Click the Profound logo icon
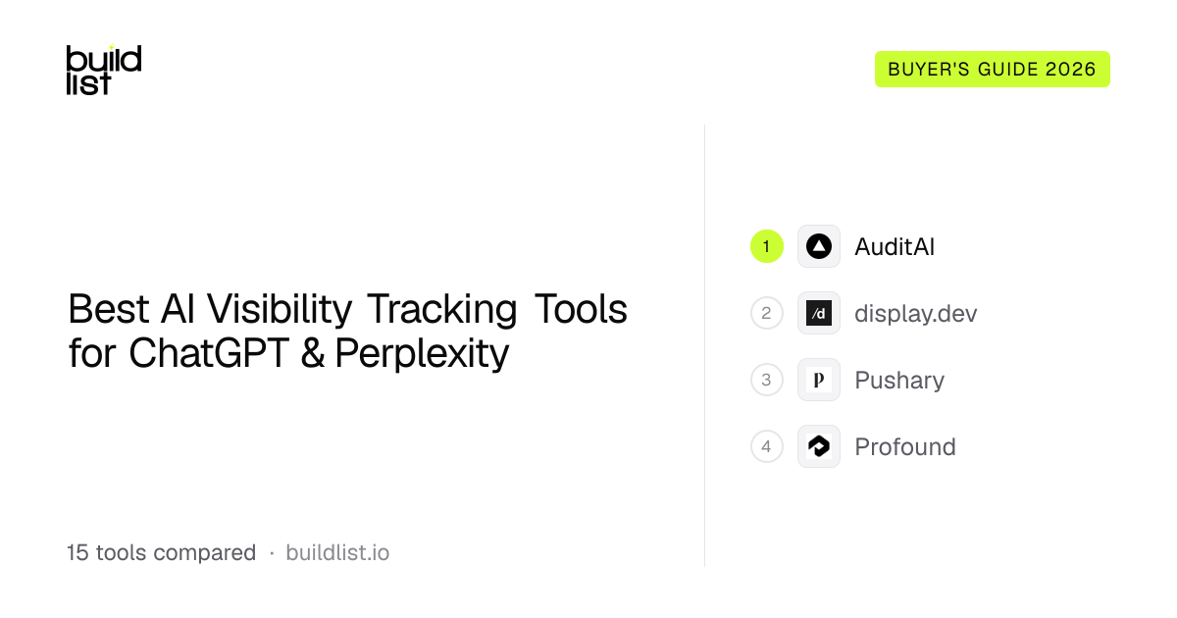Screen dimensions: 1177x618 tap(819, 446)
